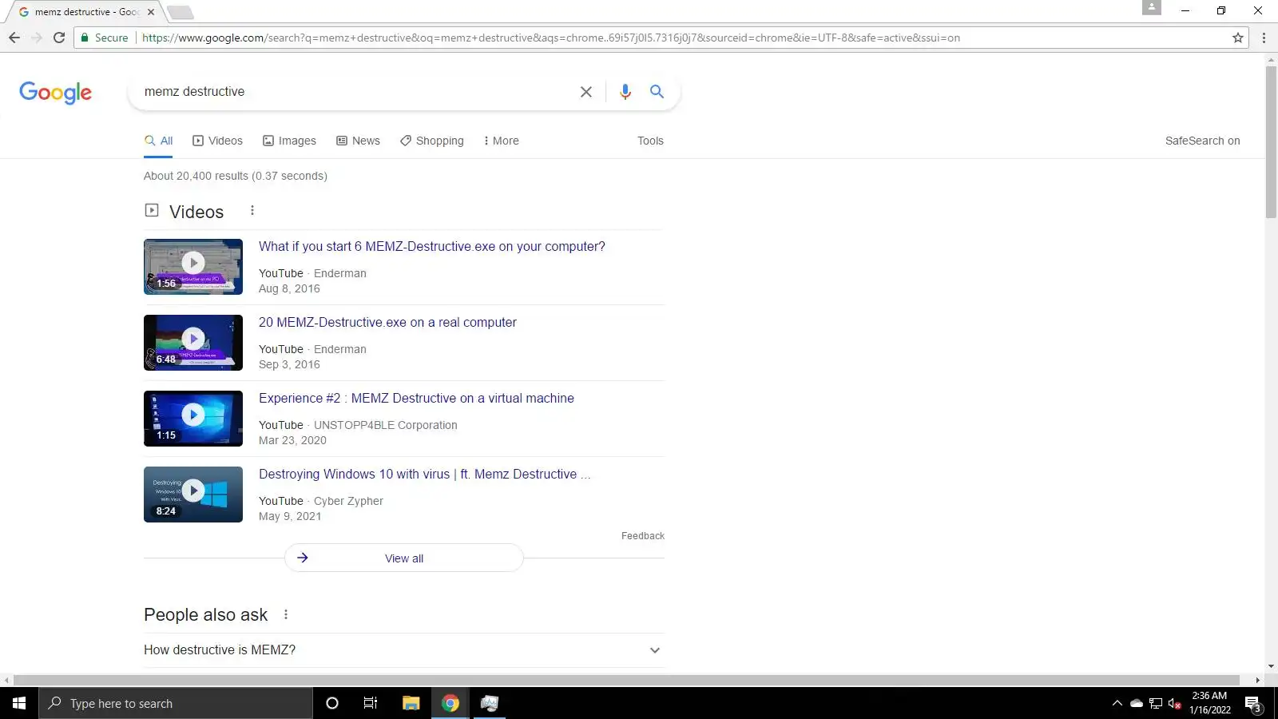Open the volume tray icon
The image size is (1278, 719).
1174,704
